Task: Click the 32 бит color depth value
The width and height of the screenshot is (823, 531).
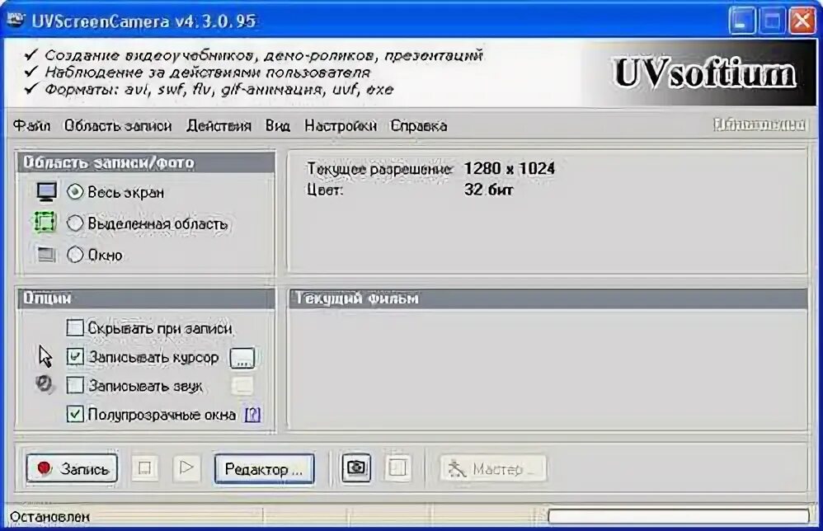Action: (488, 190)
